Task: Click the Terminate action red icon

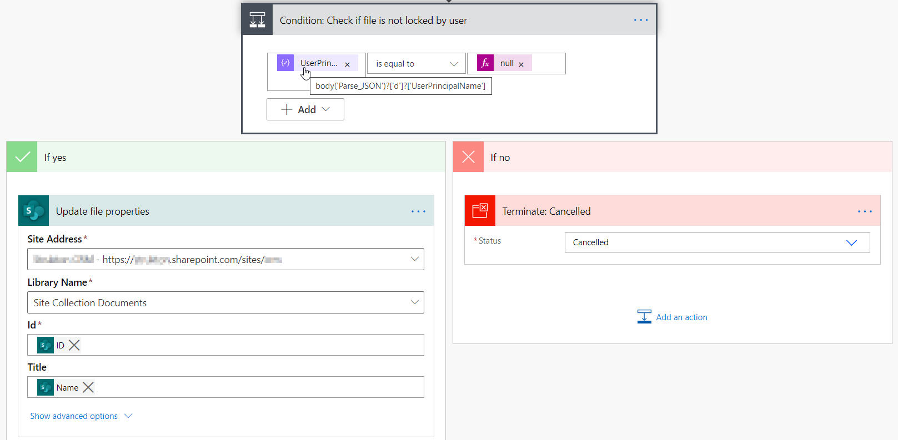Action: click(x=480, y=211)
